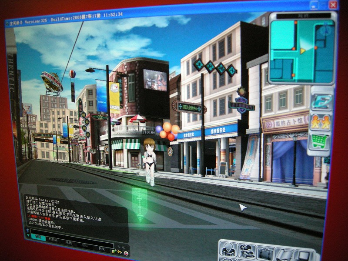The height and width of the screenshot is (261, 348).
Task: Switch to the 团队 team chat tab
Action: (x=84, y=245)
